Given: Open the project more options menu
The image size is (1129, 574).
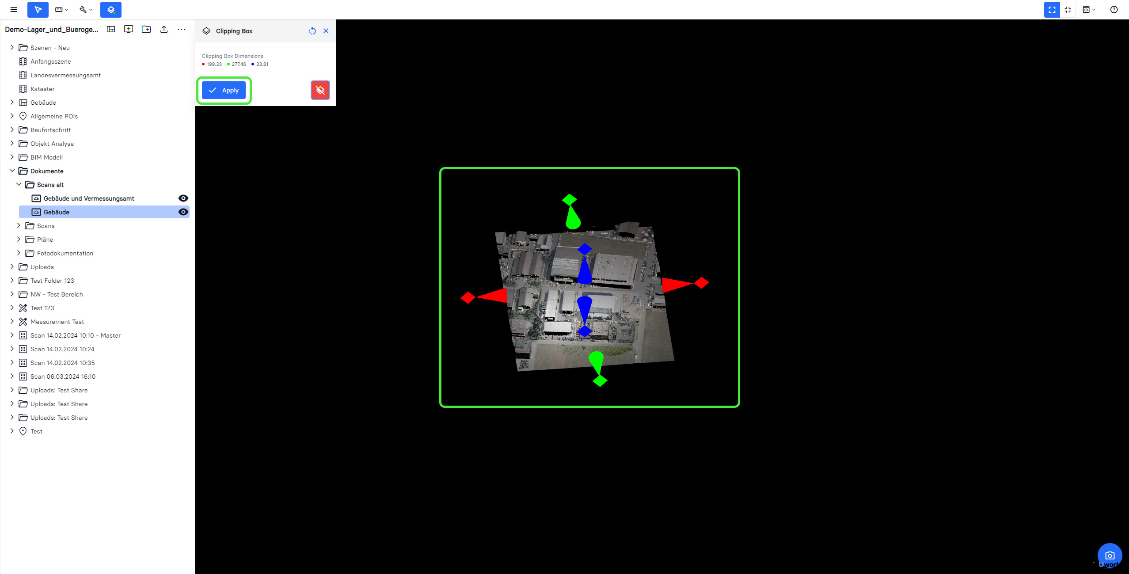Looking at the screenshot, I should pyautogui.click(x=182, y=29).
